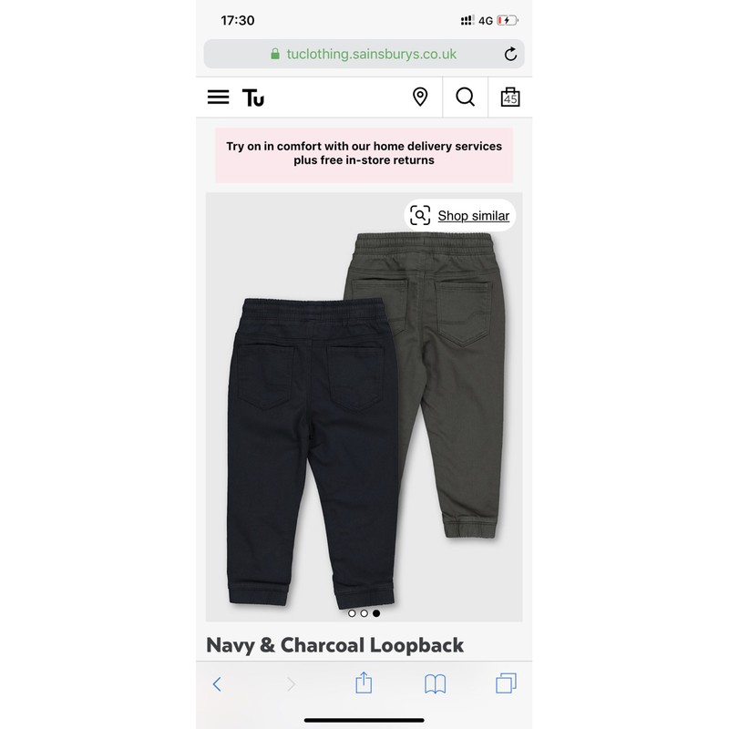
Task: Click the Shop similar link
Action: coord(473,216)
